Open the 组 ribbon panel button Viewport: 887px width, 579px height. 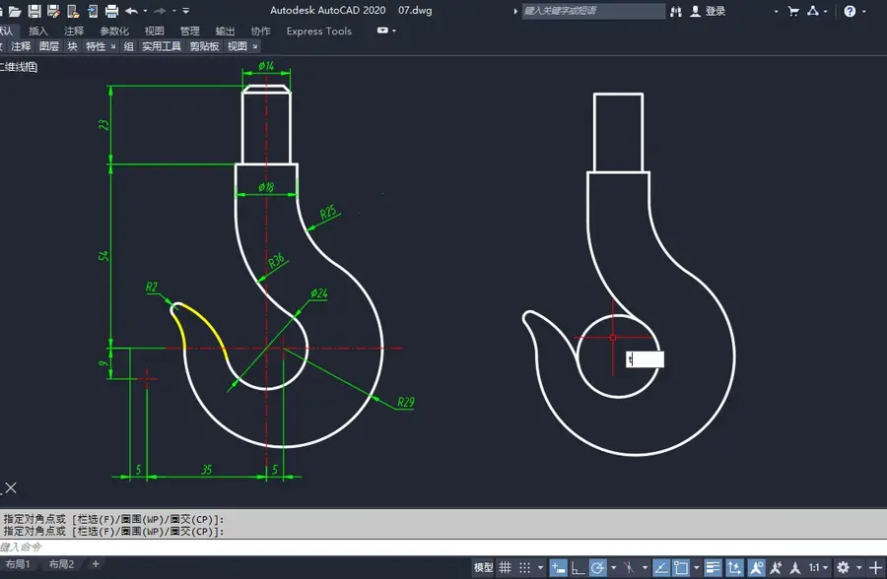[x=129, y=46]
